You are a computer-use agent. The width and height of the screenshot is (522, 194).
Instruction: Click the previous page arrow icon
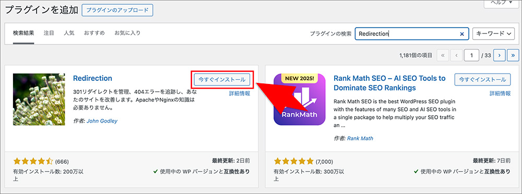456,55
